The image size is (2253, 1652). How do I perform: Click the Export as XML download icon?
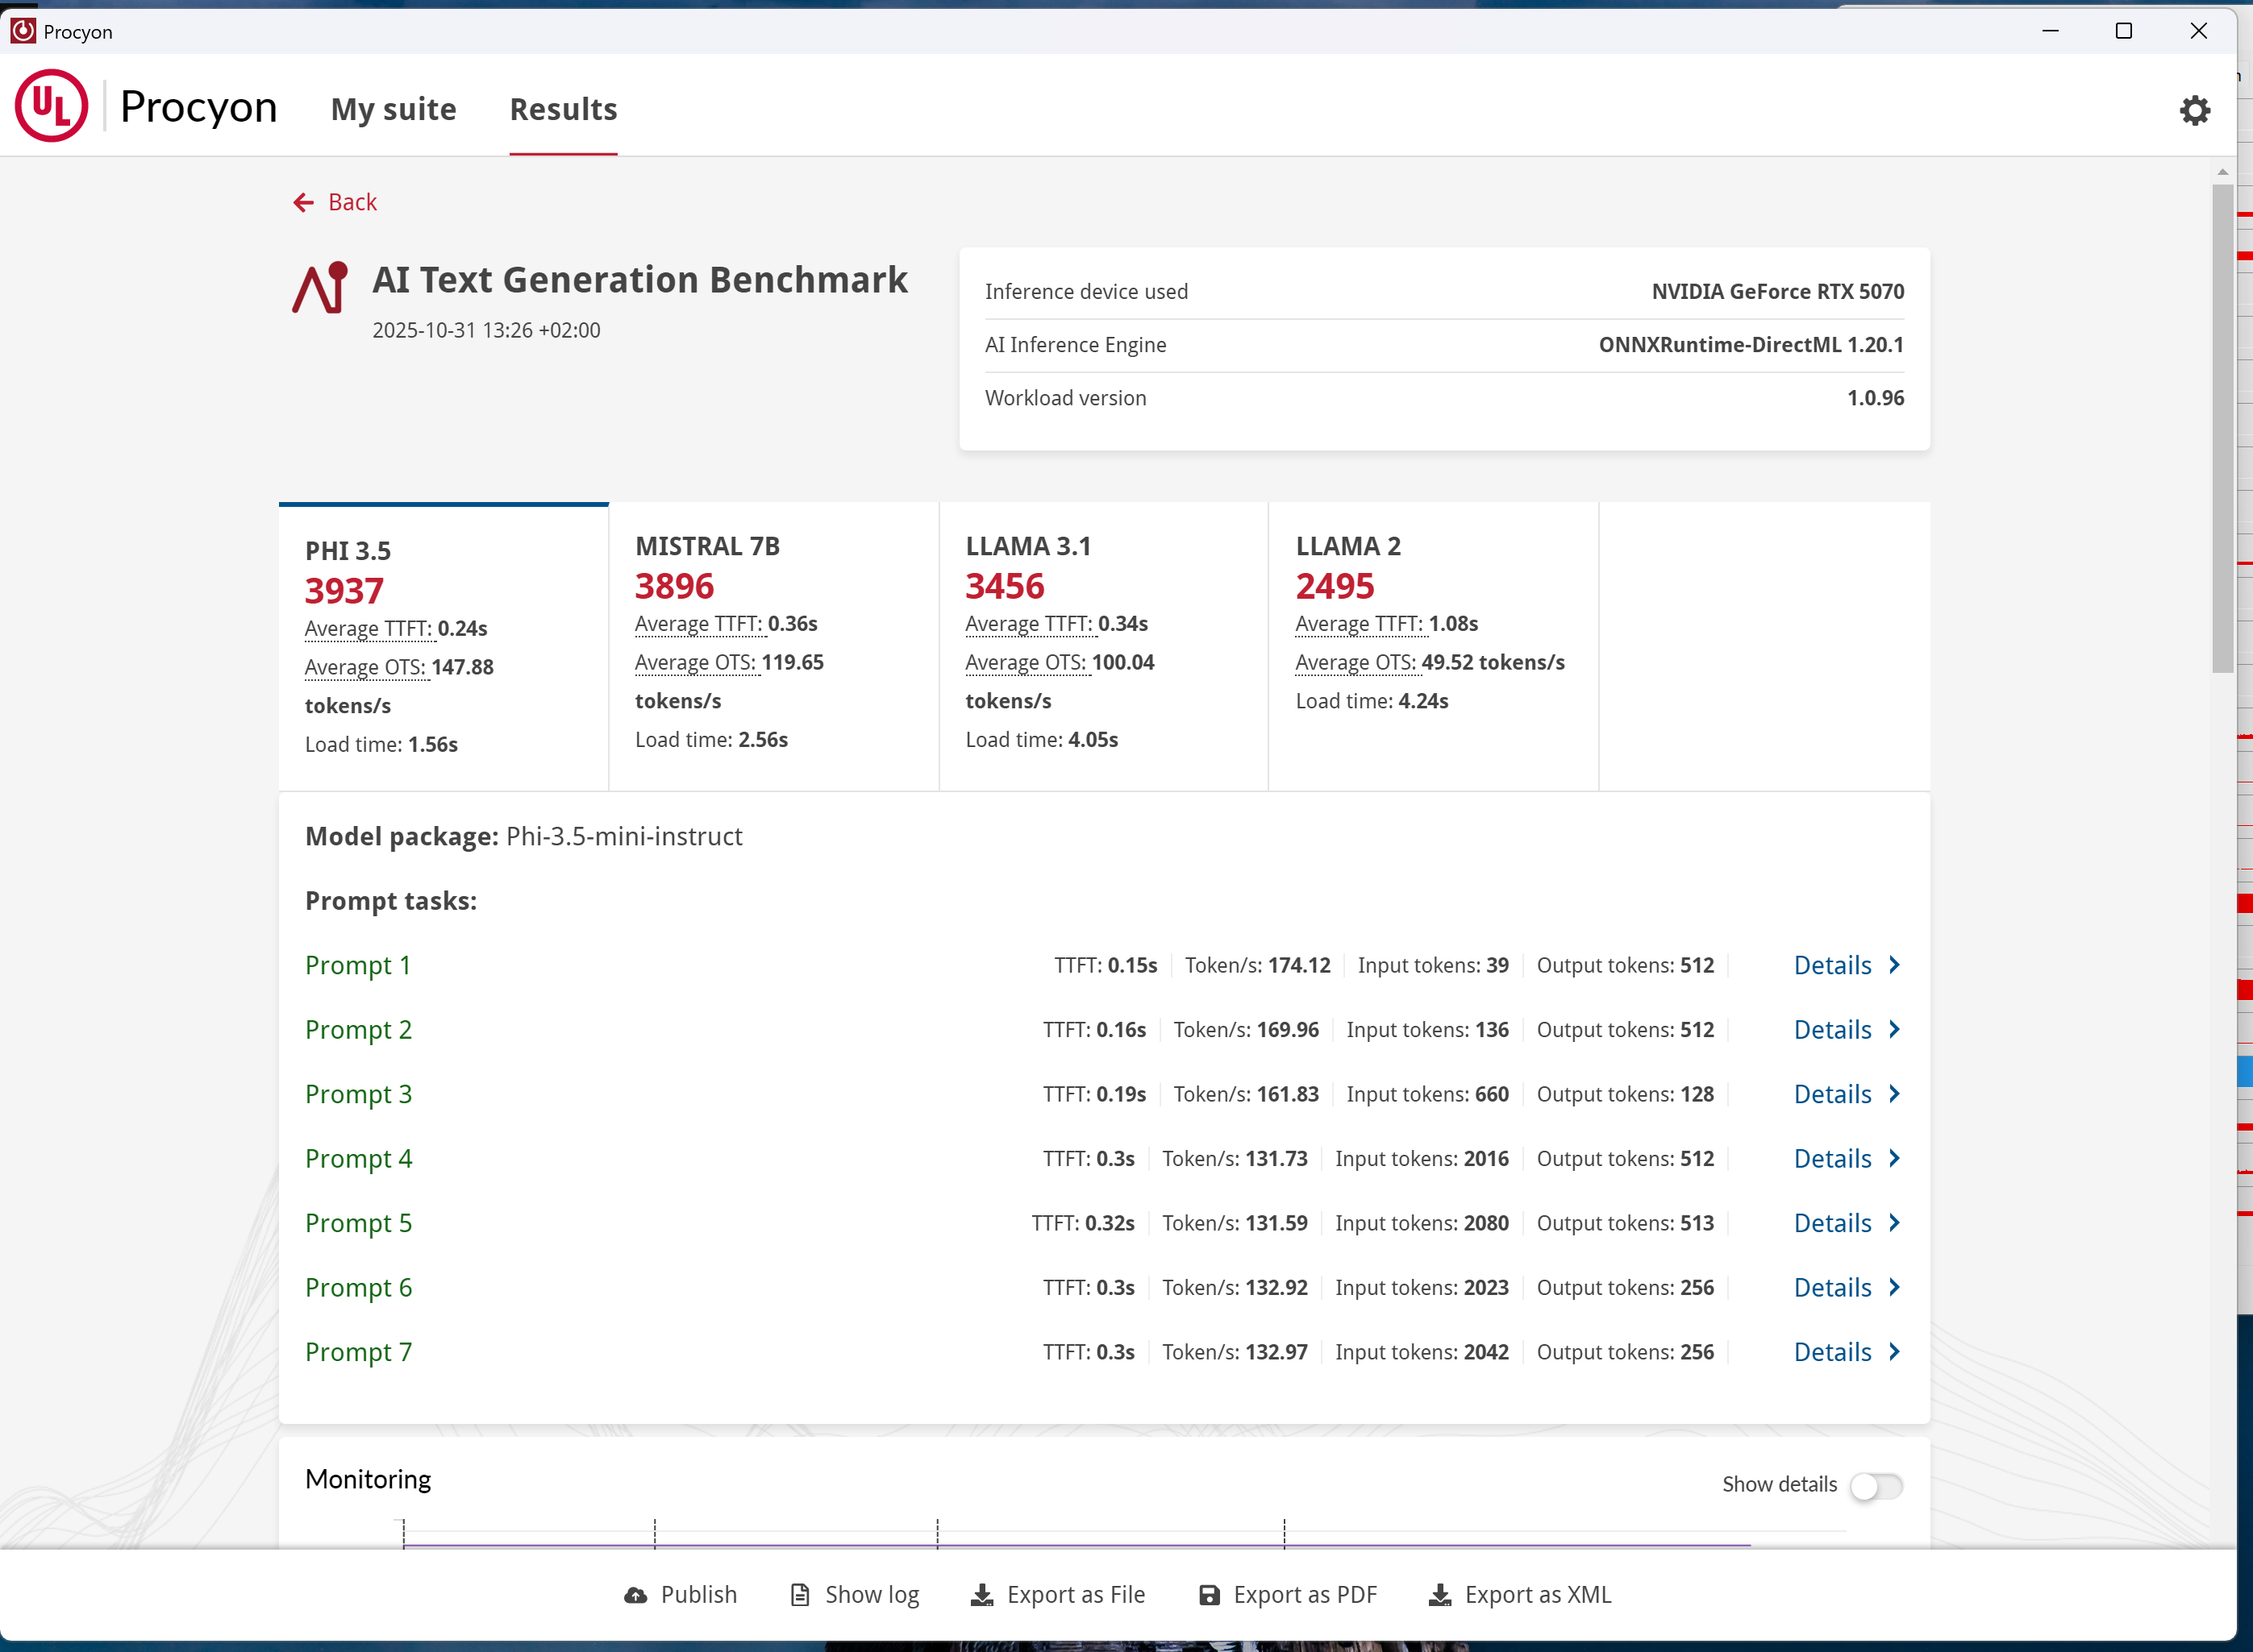tap(1439, 1595)
